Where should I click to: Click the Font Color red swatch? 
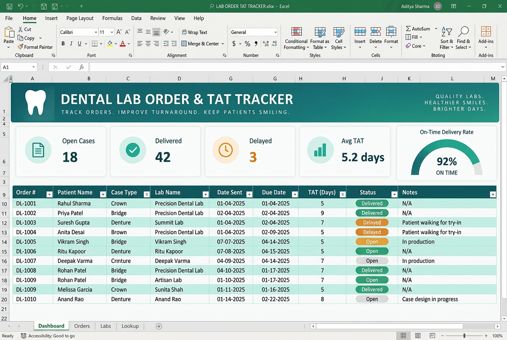(x=123, y=44)
